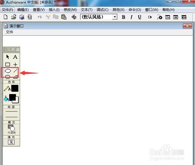
Task: Close the 工具 toolbox panel
Action: (18, 50)
